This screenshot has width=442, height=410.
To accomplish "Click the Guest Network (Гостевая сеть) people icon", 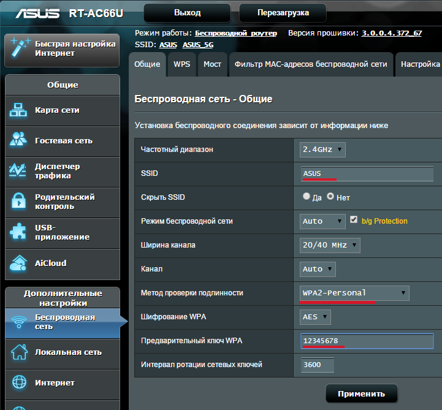I will 18,140.
